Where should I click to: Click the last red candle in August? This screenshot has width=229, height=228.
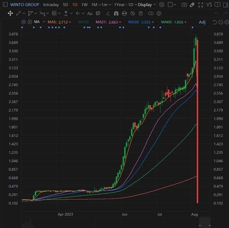click(x=197, y=121)
